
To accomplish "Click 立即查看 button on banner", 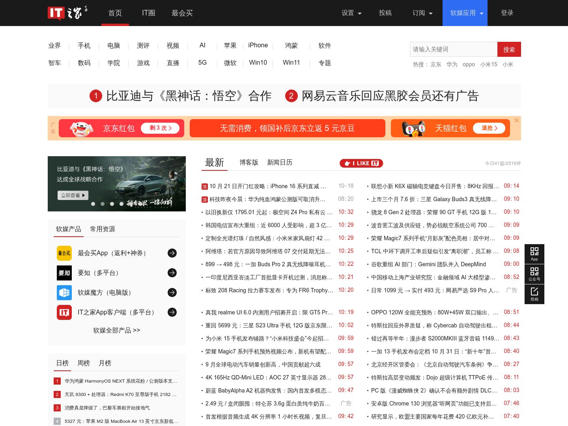I will [73, 195].
